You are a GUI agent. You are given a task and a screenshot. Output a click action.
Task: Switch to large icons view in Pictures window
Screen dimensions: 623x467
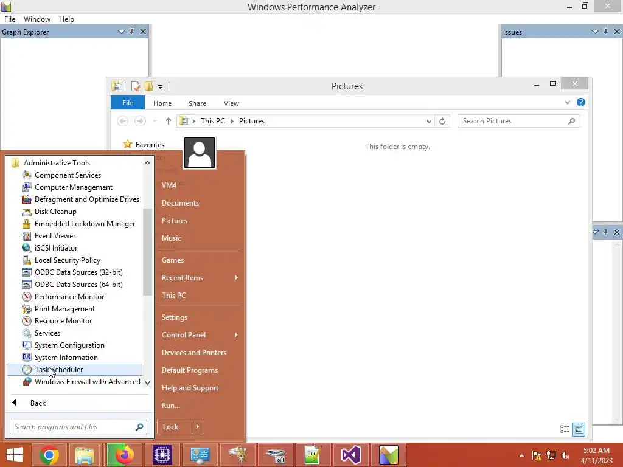click(579, 429)
